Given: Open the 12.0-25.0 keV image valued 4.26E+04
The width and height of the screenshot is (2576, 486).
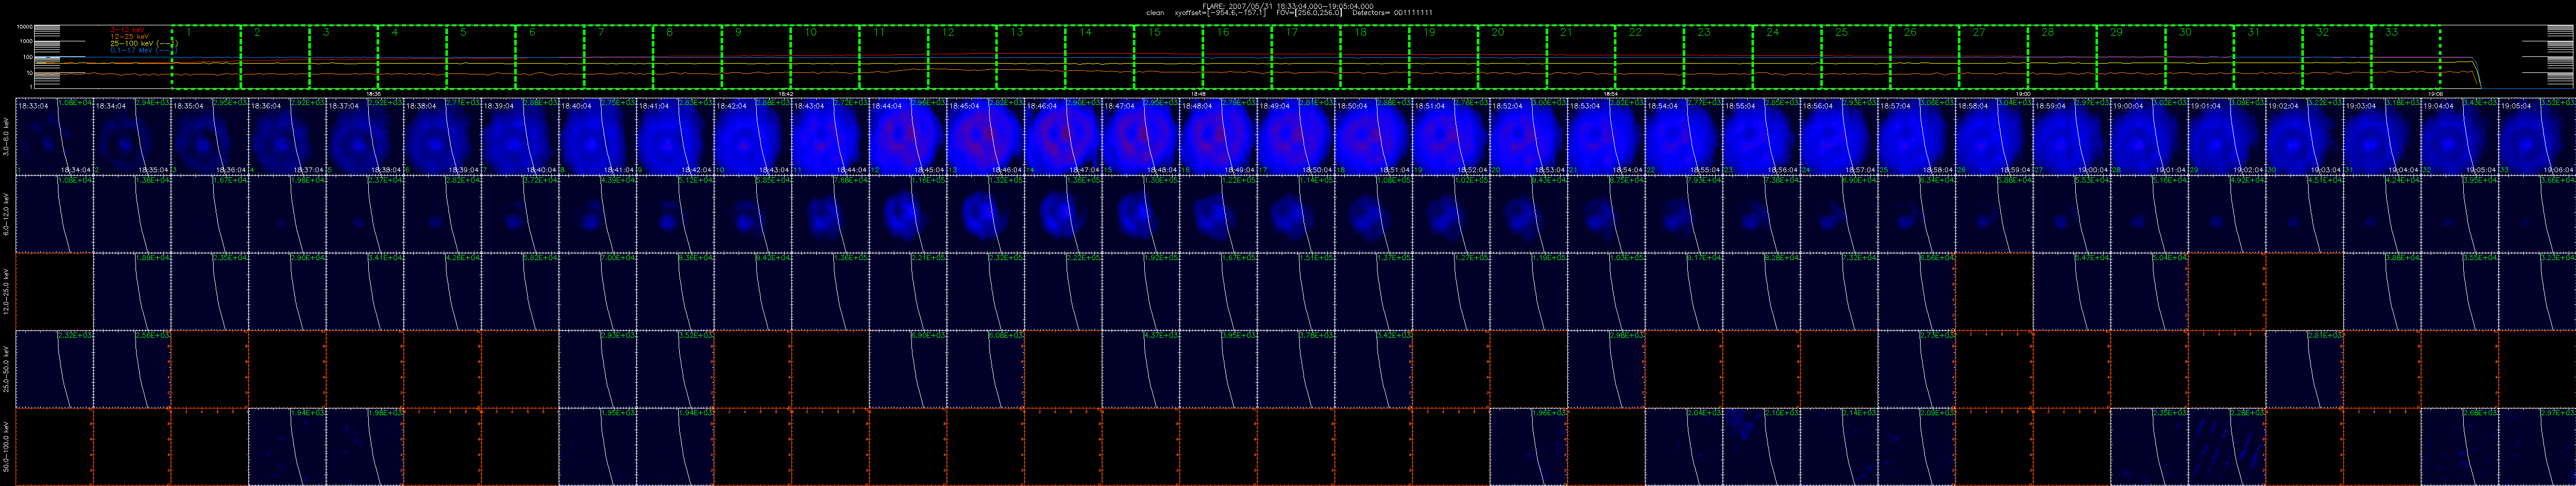Looking at the screenshot, I should coord(443,291).
